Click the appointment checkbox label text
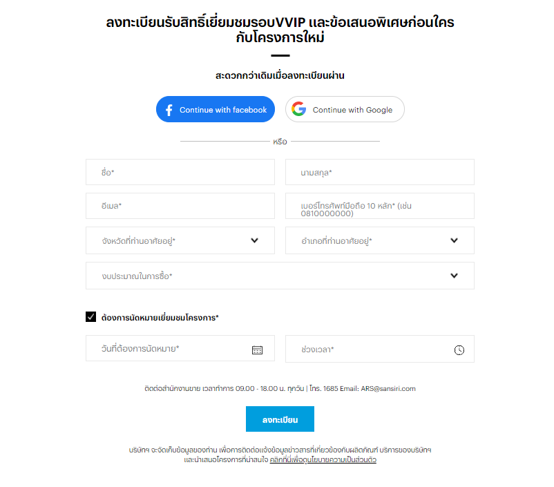Viewport: 554px width, 487px height. tap(160, 317)
